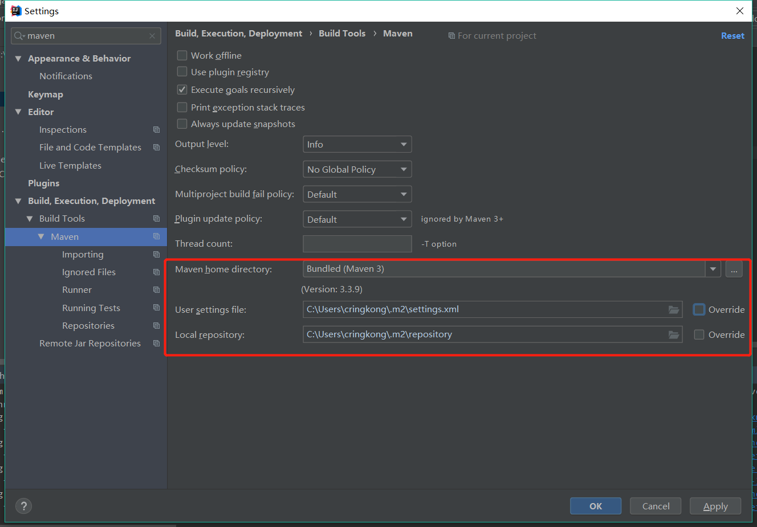The image size is (757, 527).
Task: Click the project-level icon beside Repositories
Action: point(156,326)
